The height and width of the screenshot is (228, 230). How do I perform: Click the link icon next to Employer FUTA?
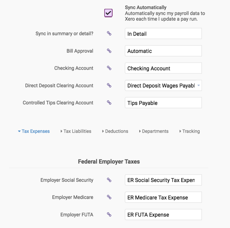pyautogui.click(x=109, y=214)
